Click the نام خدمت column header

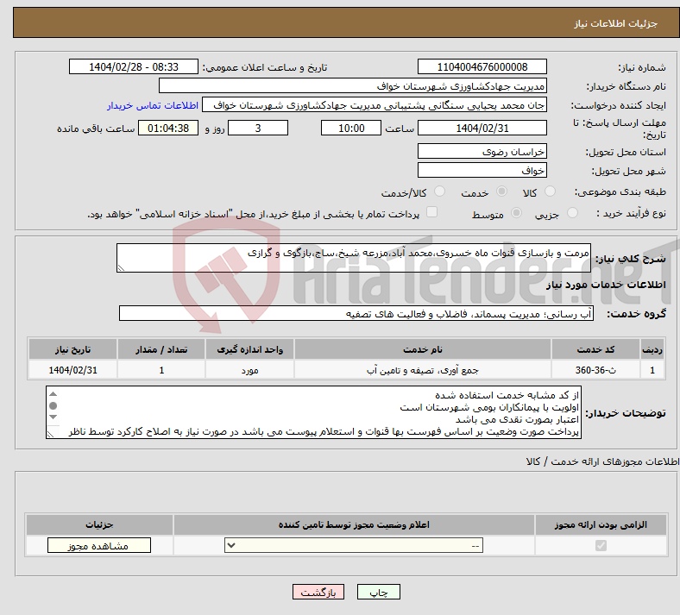tap(423, 349)
